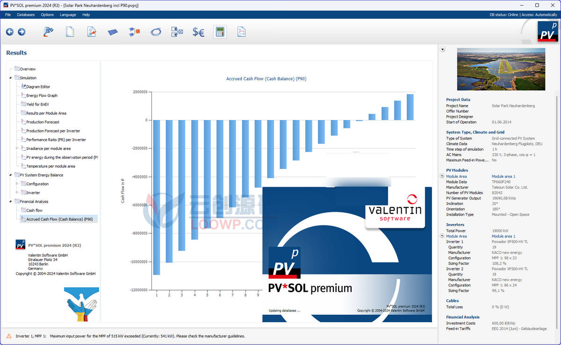
Task: Expand Irradiance per module area node
Action: tap(17, 148)
